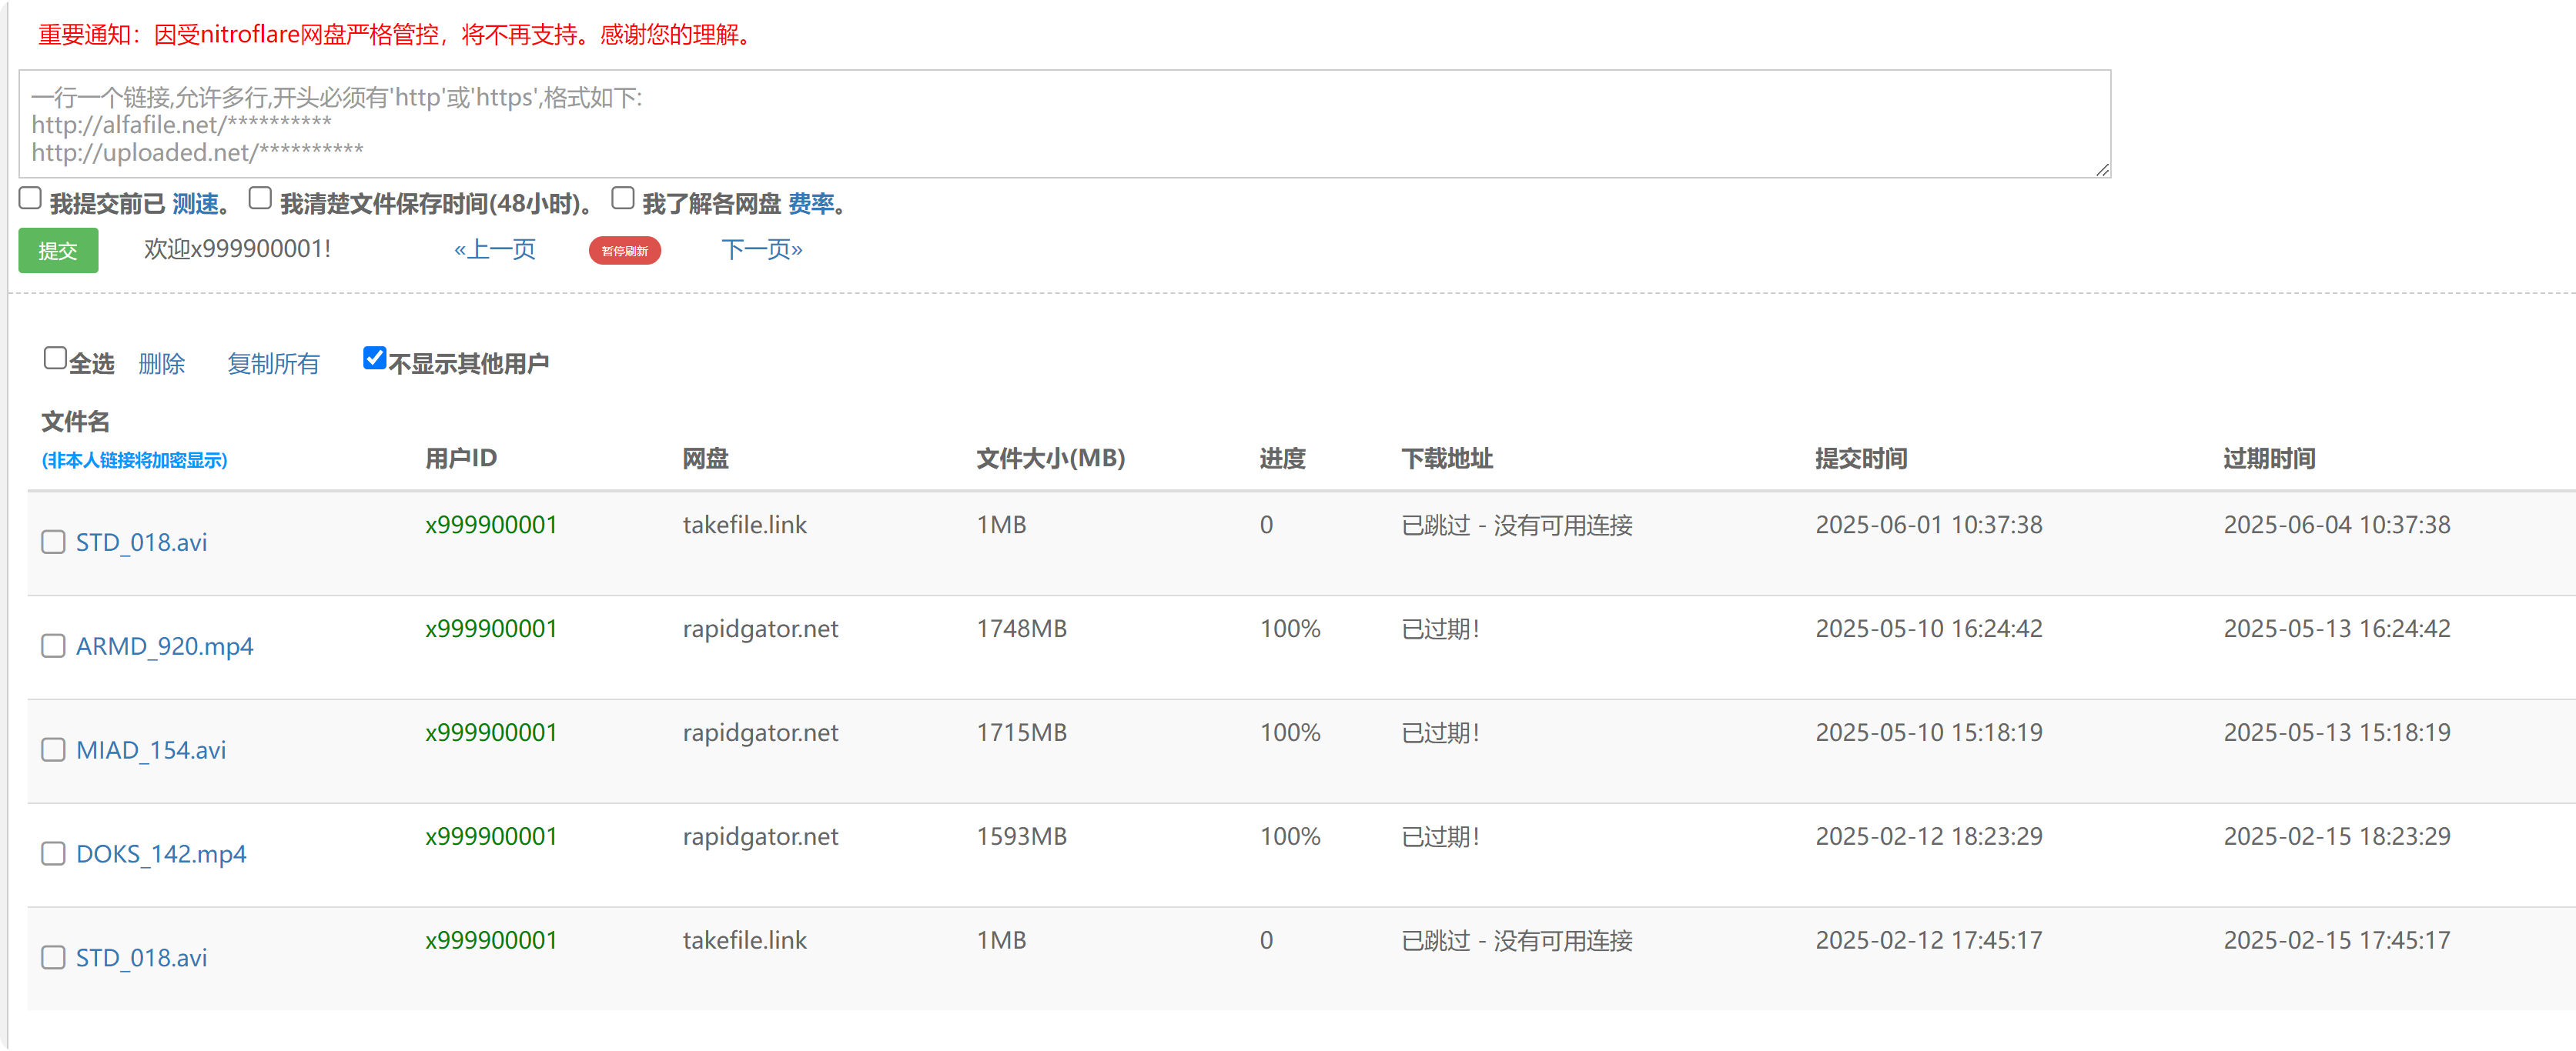Image resolution: width=2576 pixels, height=1051 pixels.
Task: Click rapidgator.net cell in ARMD_920.mp4 row
Action: coord(761,629)
